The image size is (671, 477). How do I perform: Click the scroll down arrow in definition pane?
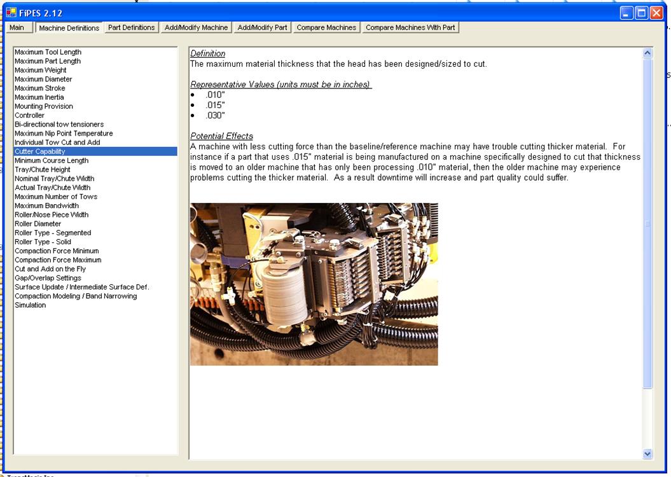[647, 453]
